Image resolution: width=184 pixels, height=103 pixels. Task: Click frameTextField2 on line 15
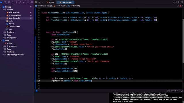tap(59, 20)
